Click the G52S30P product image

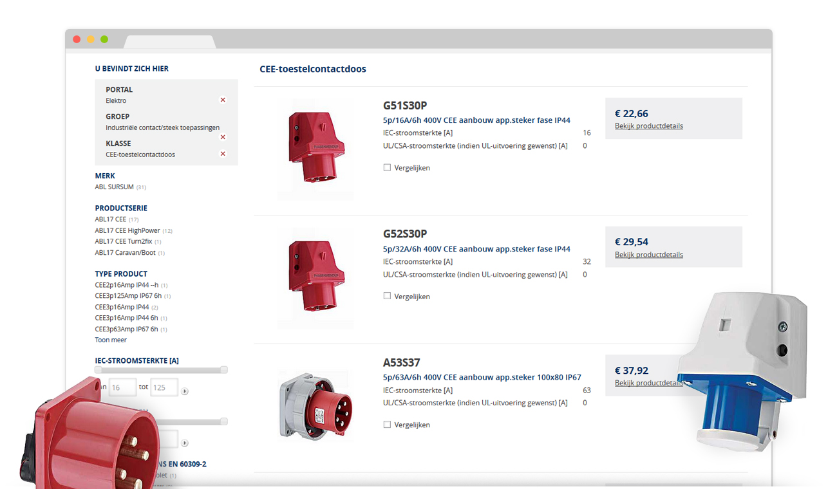pyautogui.click(x=316, y=277)
